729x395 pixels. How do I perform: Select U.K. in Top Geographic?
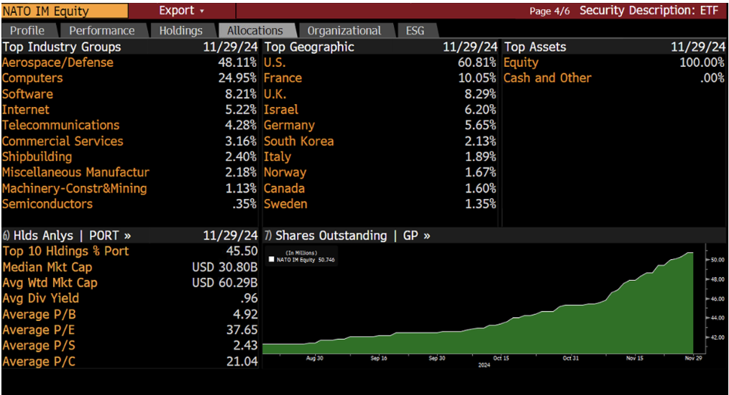[x=380, y=94]
